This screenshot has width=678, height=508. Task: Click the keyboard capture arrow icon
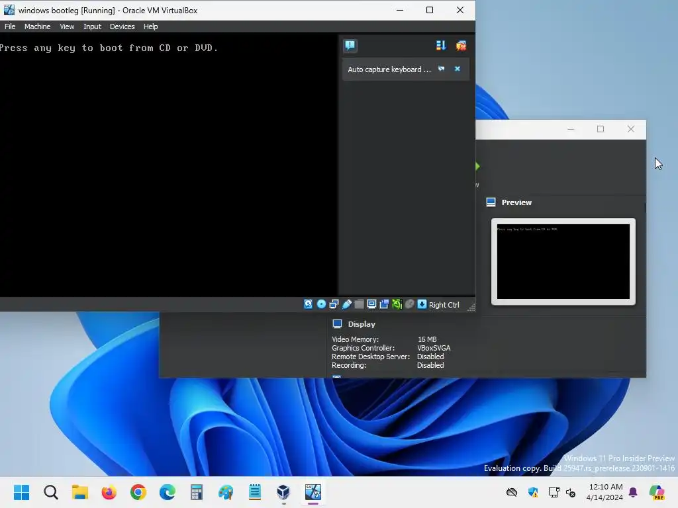tap(422, 304)
